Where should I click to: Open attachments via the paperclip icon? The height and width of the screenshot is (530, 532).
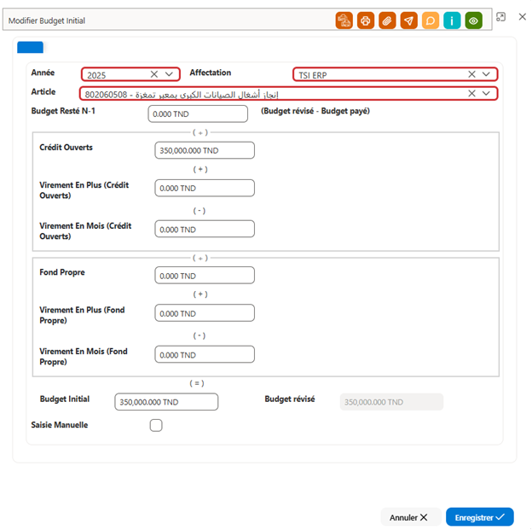coord(387,20)
